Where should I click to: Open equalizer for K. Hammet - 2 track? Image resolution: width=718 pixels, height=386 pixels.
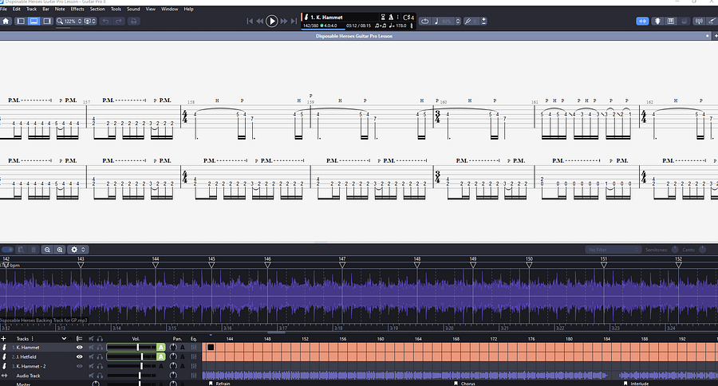(194, 366)
